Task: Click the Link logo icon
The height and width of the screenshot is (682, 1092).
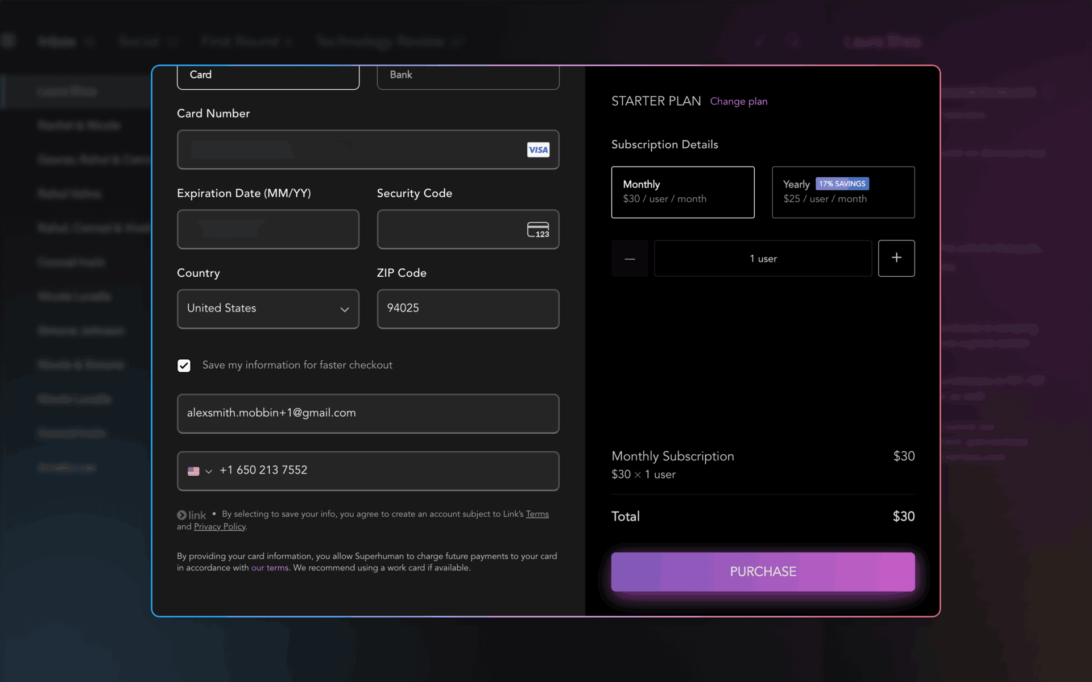Action: tap(191, 515)
